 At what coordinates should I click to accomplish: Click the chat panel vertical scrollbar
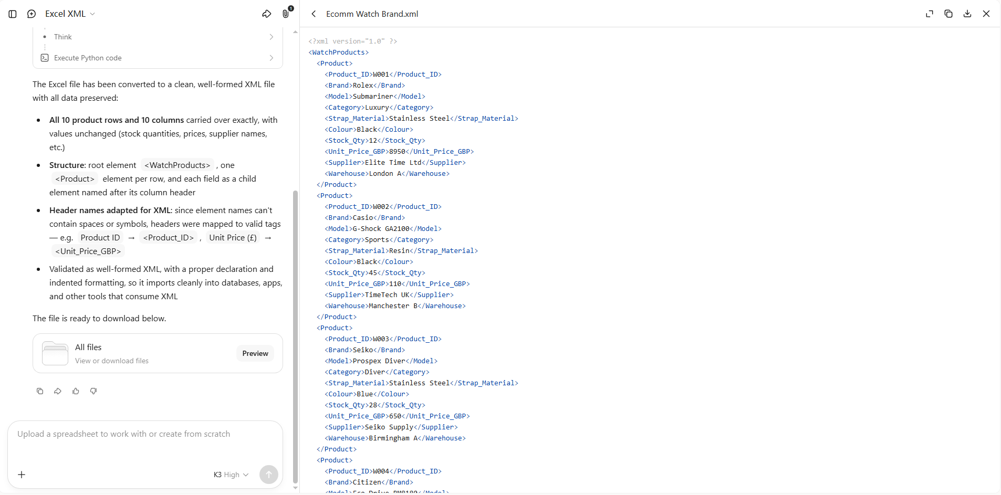295,336
